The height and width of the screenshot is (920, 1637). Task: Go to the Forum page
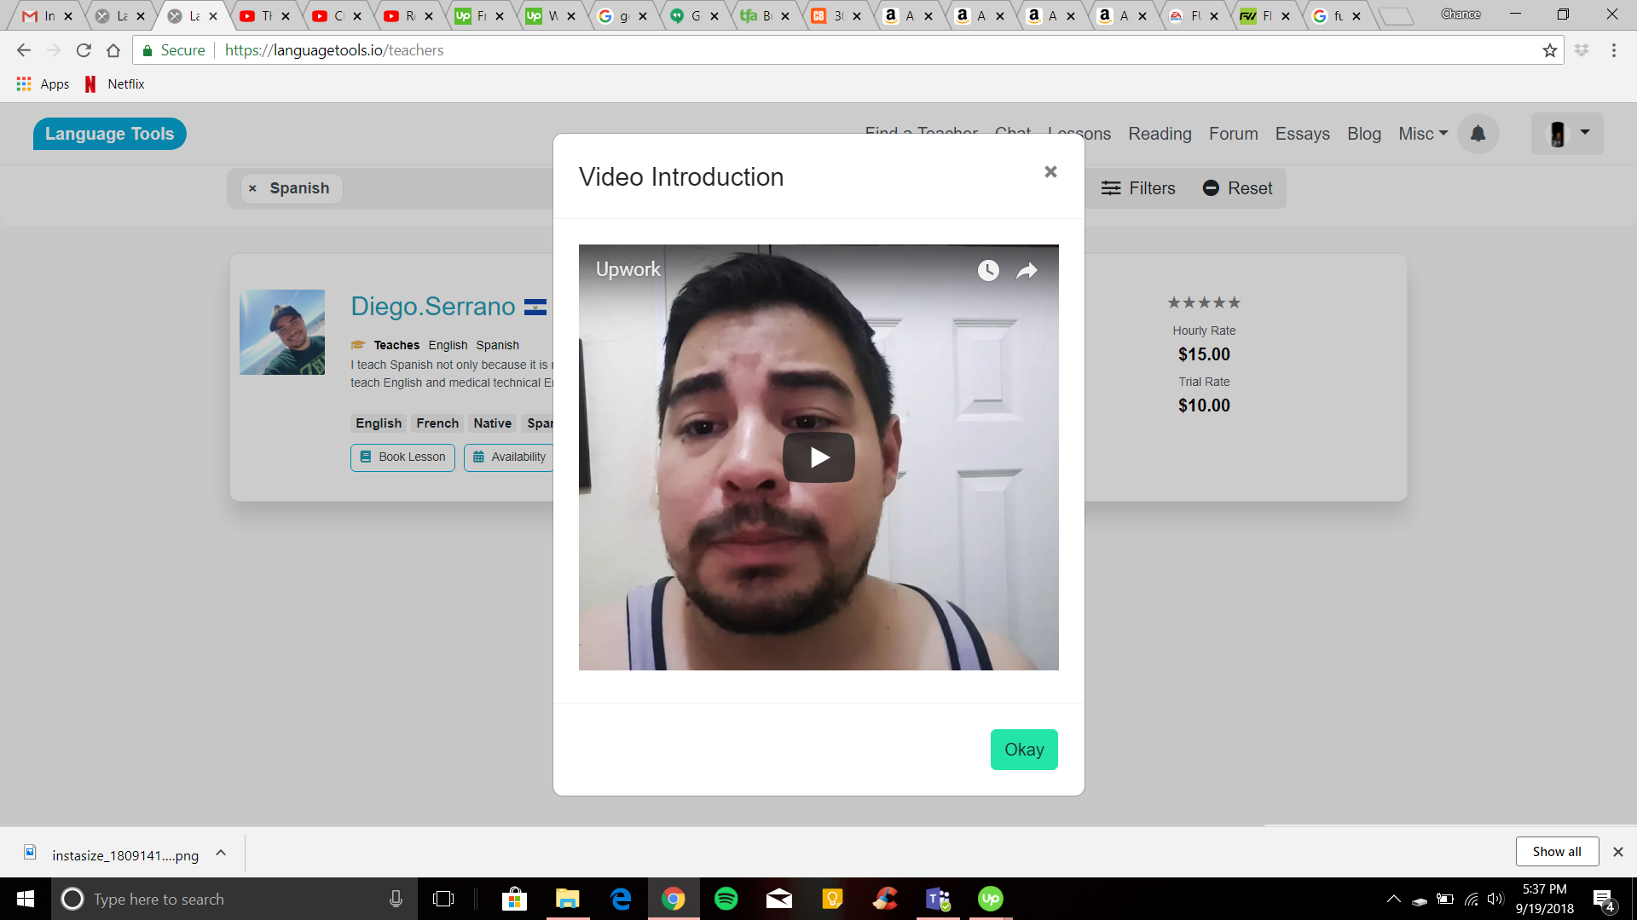pos(1233,134)
